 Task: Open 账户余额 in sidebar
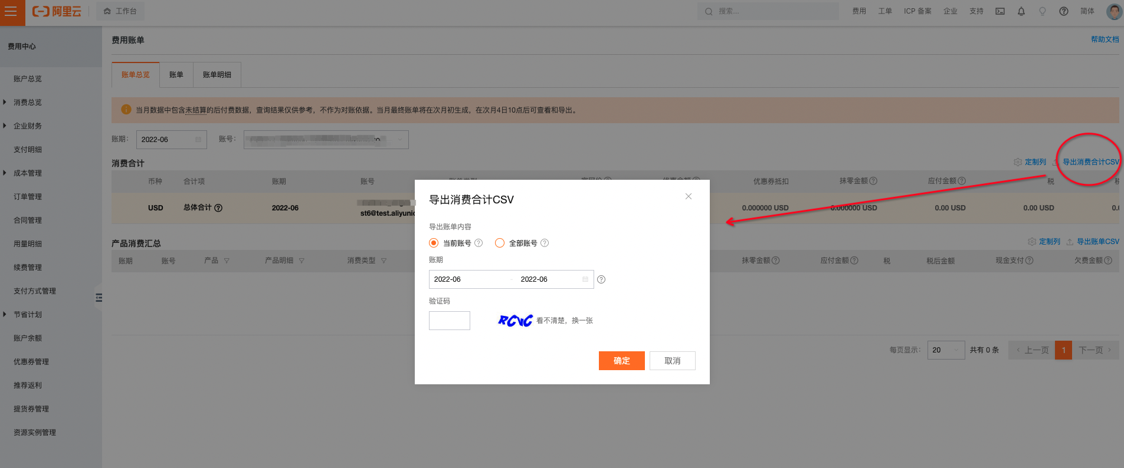point(28,338)
